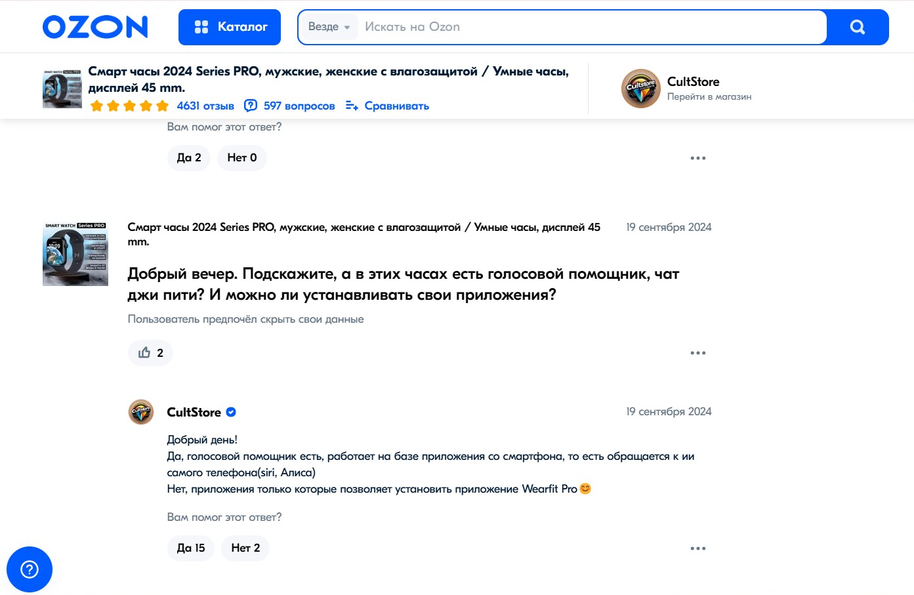Viewport: 914px width, 595px height.
Task: Click the thumbs-up like on the question
Action: pos(150,353)
